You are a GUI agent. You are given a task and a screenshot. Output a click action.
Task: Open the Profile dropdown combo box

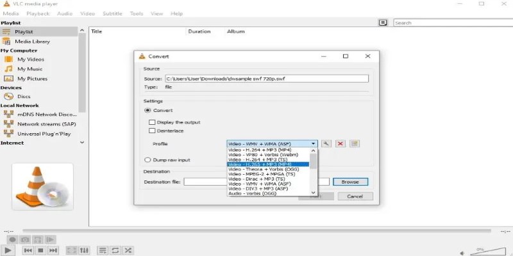tap(272, 143)
